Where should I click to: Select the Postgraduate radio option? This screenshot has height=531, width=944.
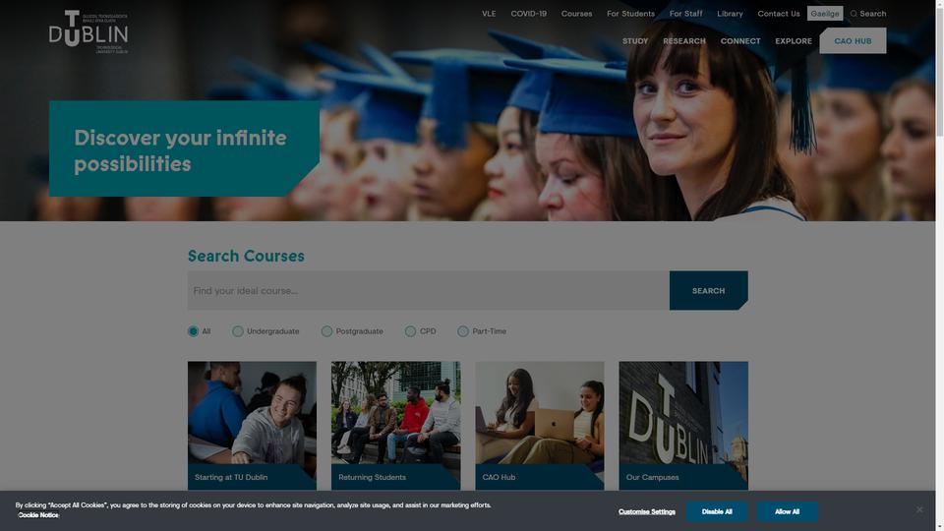pyautogui.click(x=326, y=331)
